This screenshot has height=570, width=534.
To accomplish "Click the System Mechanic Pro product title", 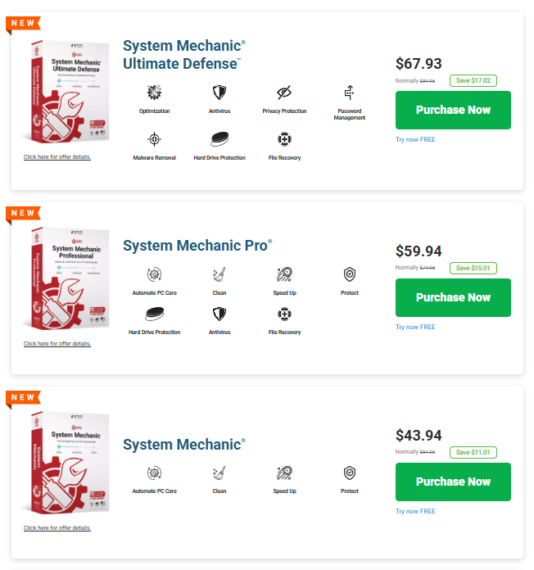I will [x=197, y=245].
